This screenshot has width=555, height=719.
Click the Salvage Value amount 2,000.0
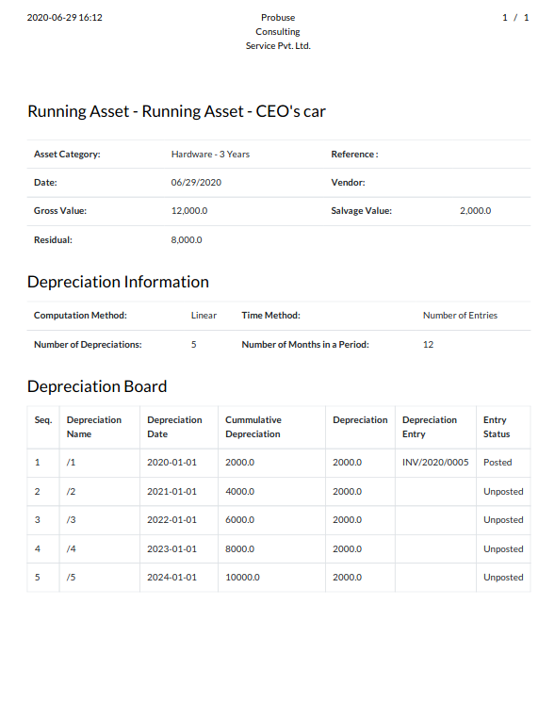tap(475, 210)
